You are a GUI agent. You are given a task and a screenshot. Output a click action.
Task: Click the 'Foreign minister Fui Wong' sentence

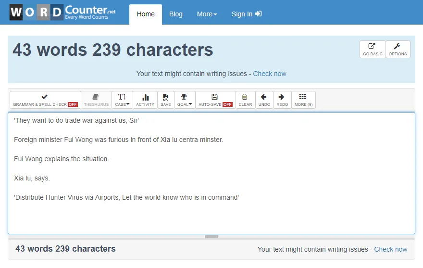pos(118,140)
